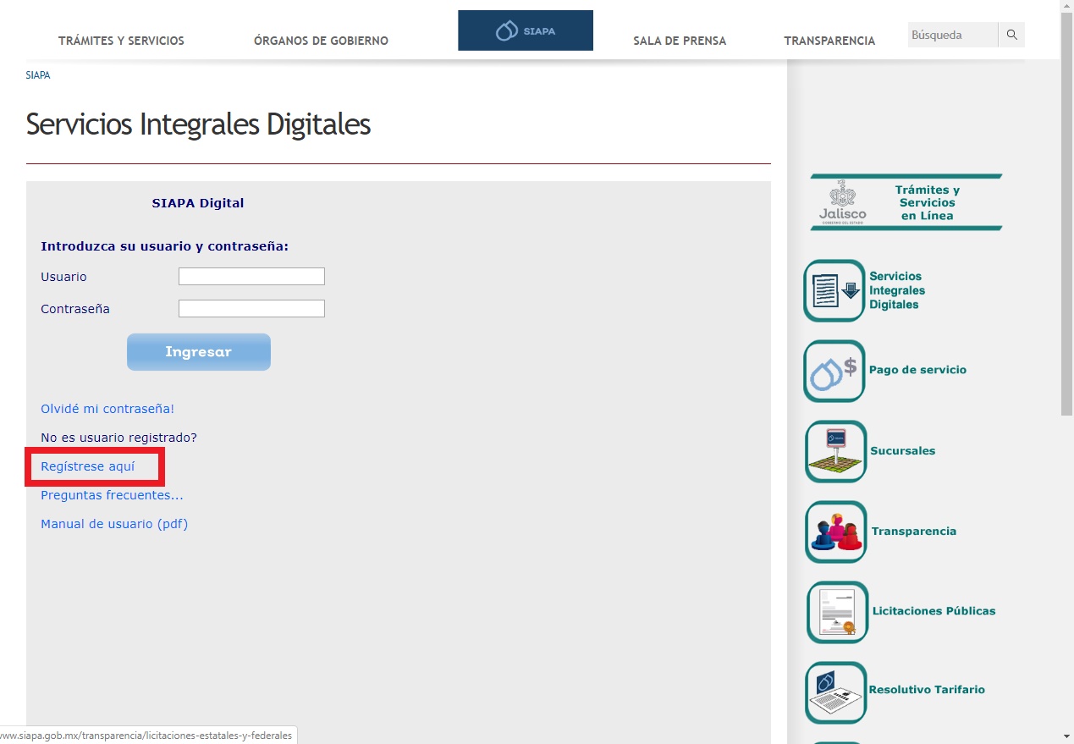Open the Transparencia people icon
Screen dimensions: 1074x744
tap(835, 532)
